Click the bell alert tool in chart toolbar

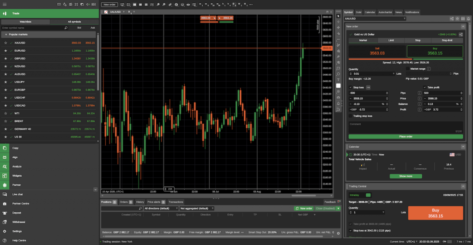click(x=338, y=103)
